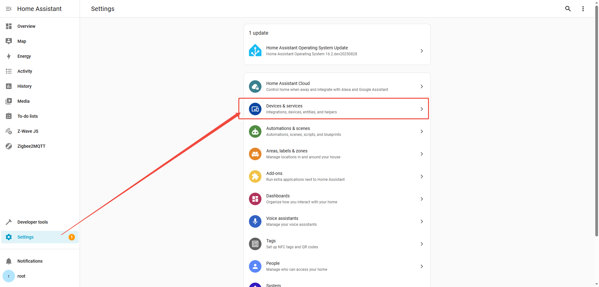Expand Automations & scenes via its chevron
This screenshot has height=287, width=599.
pyautogui.click(x=421, y=131)
